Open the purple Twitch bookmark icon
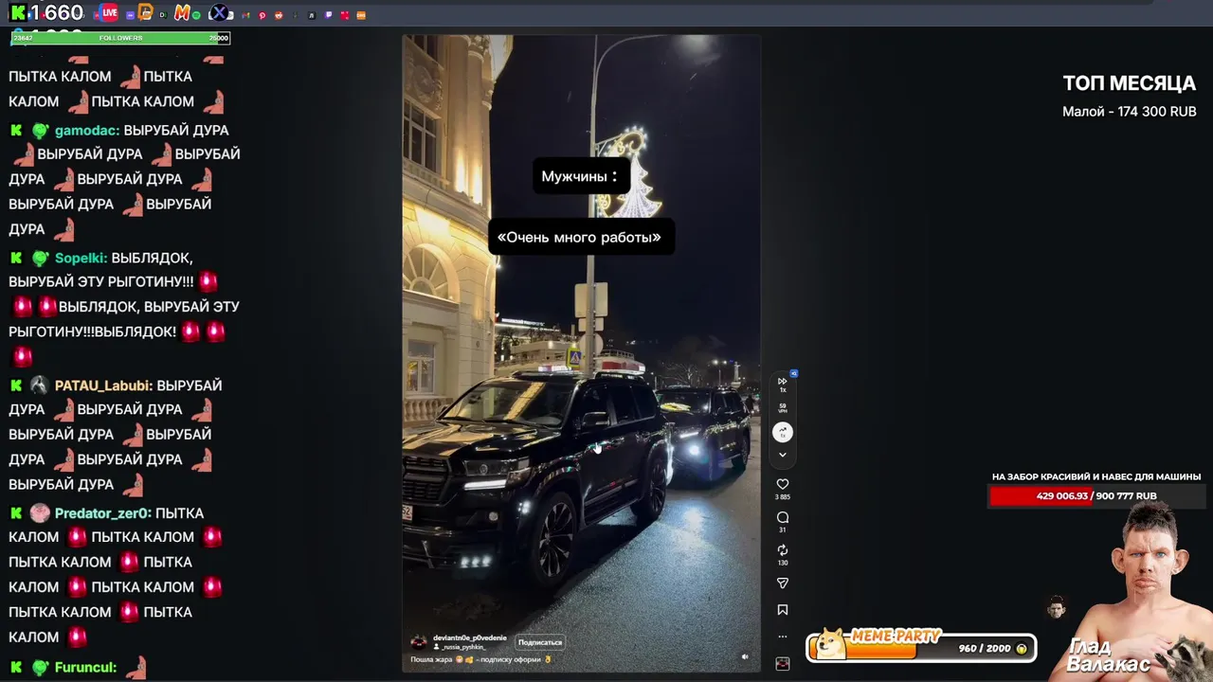The width and height of the screenshot is (1213, 682). [329, 15]
